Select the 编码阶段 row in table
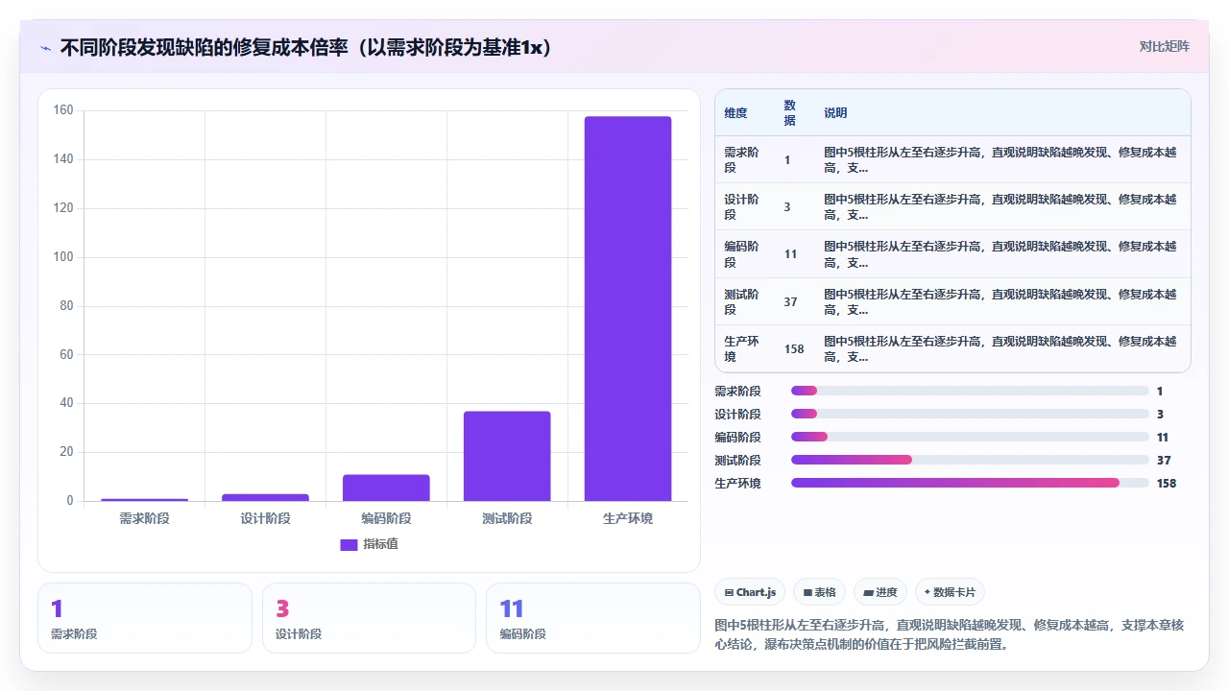The image size is (1229, 691). (952, 254)
